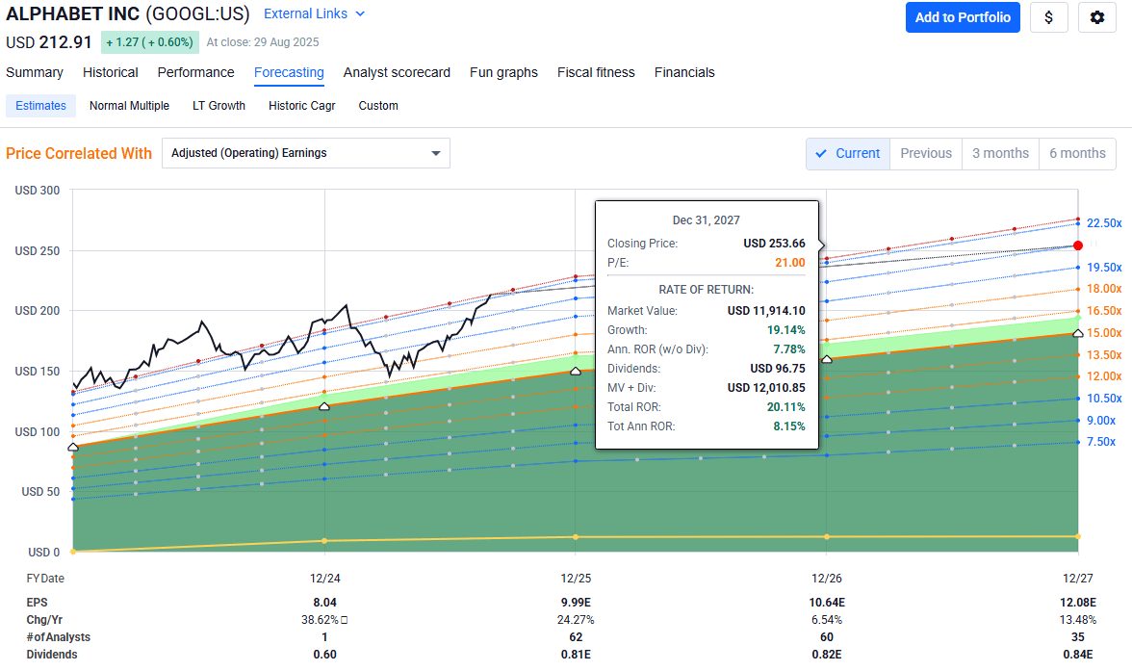
Task: Open the Custom forecasting view
Action: pos(377,106)
